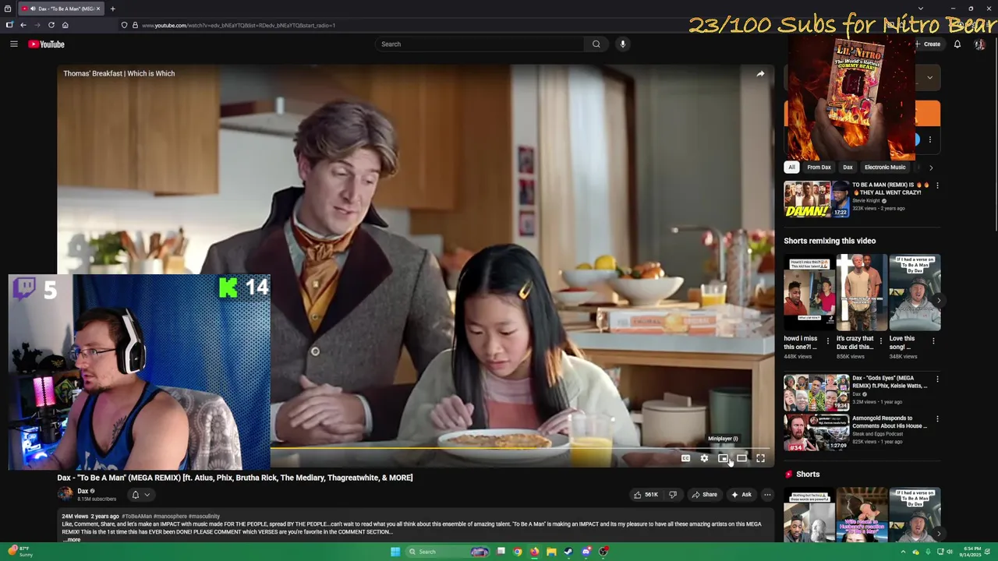Toggle theater mode in player

[741, 458]
